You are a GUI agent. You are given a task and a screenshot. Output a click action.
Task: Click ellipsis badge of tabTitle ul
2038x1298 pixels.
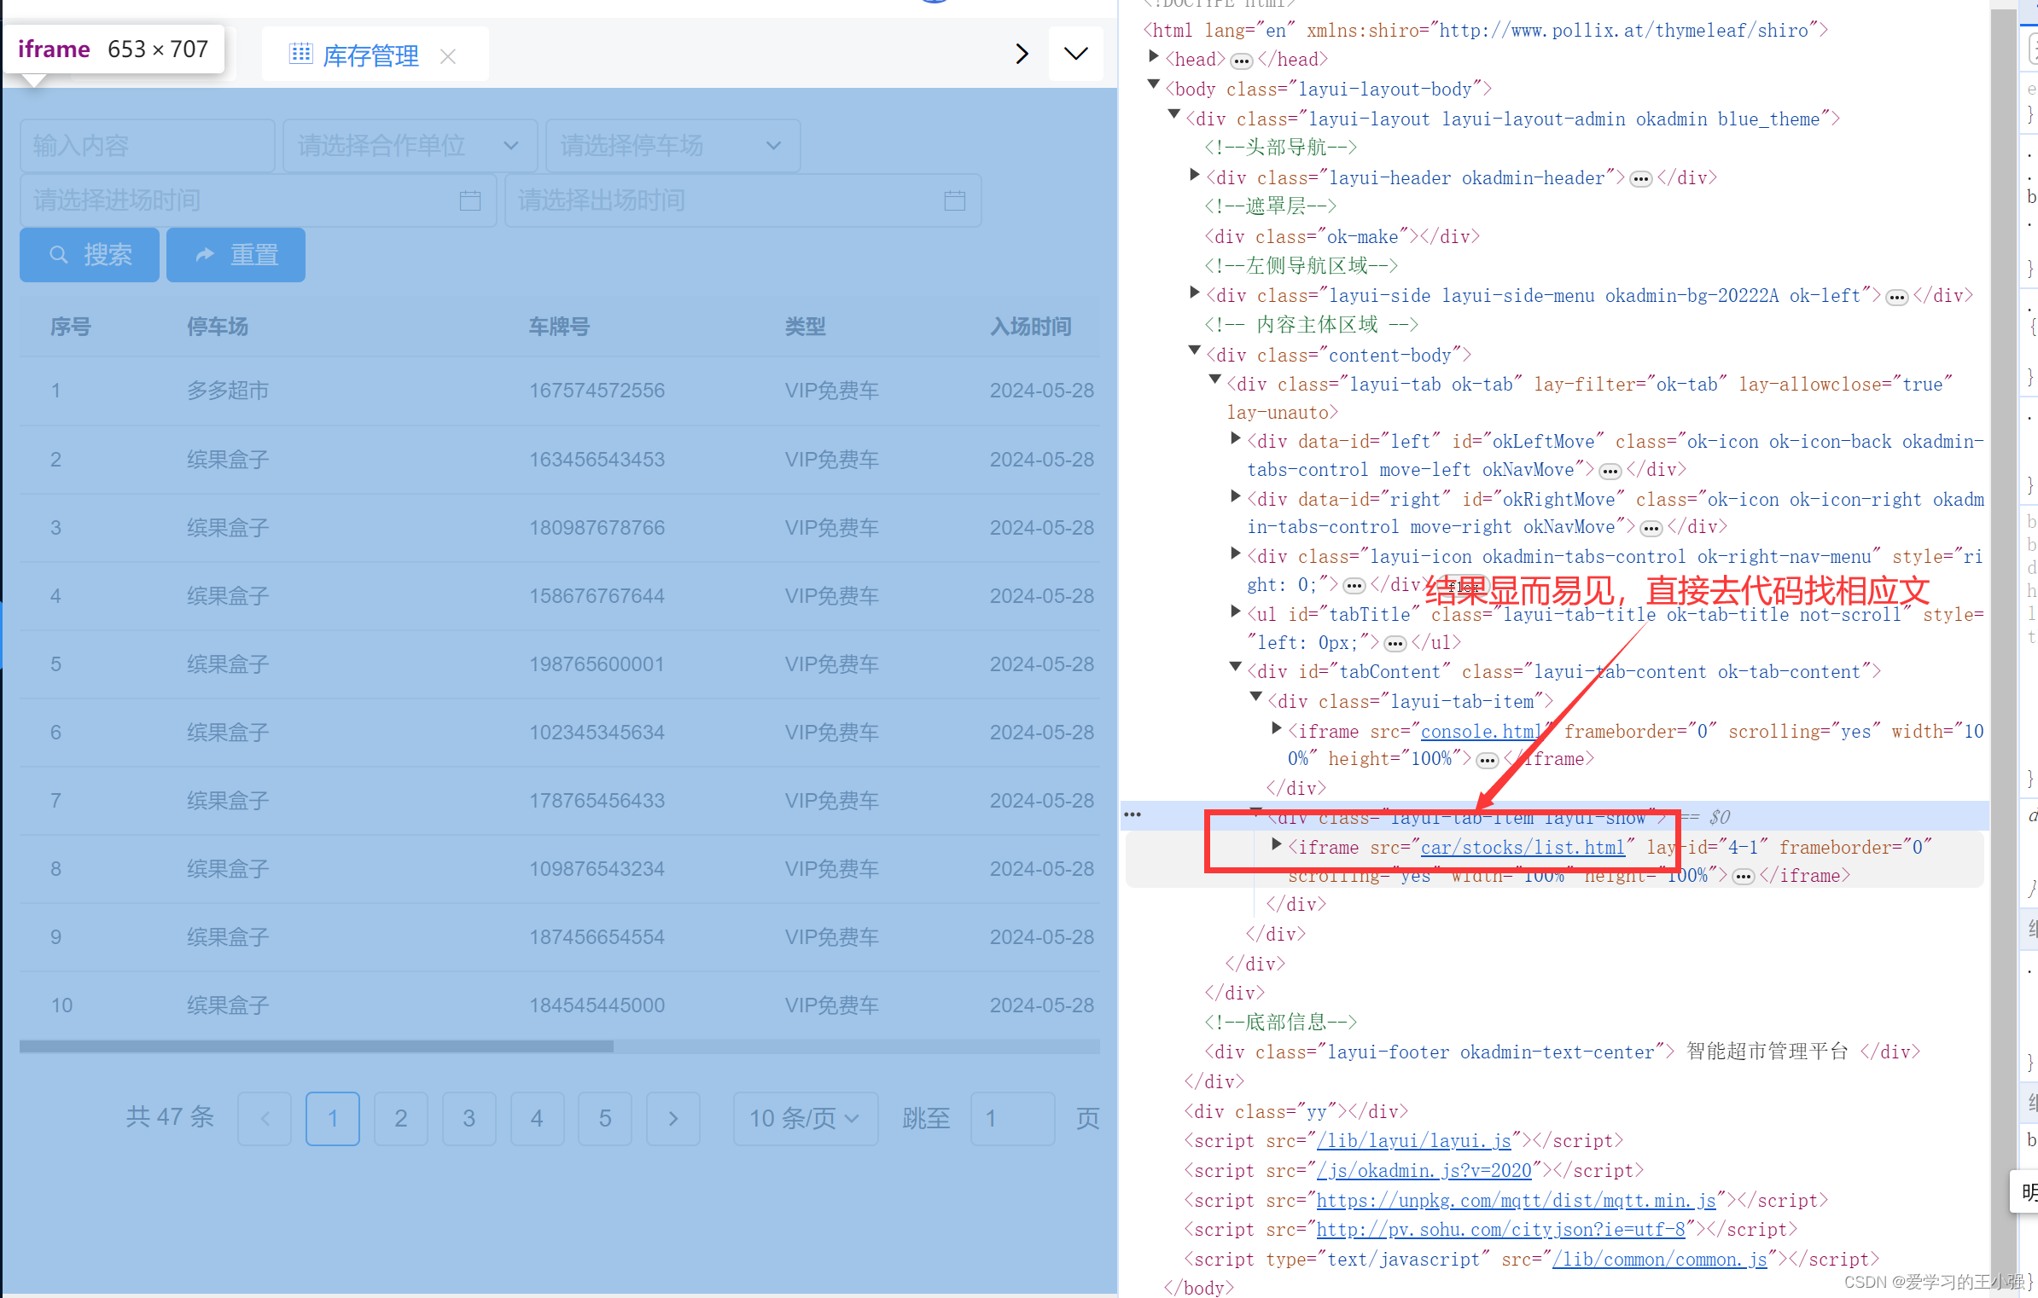tap(1395, 645)
